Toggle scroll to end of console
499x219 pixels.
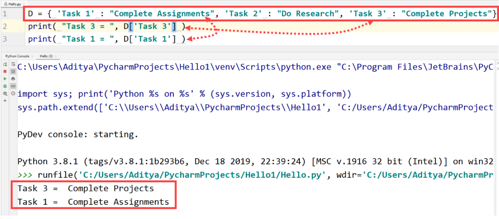[x=13, y=71]
